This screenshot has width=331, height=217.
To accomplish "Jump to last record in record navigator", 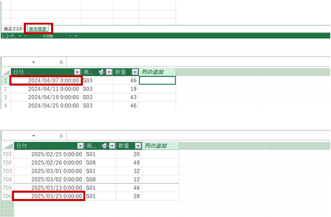I will pos(76,36).
